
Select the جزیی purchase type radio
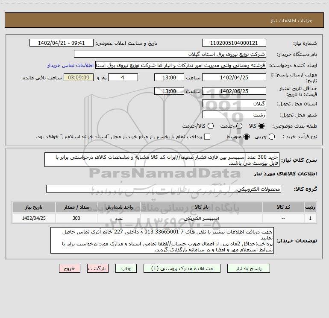coord(272,137)
